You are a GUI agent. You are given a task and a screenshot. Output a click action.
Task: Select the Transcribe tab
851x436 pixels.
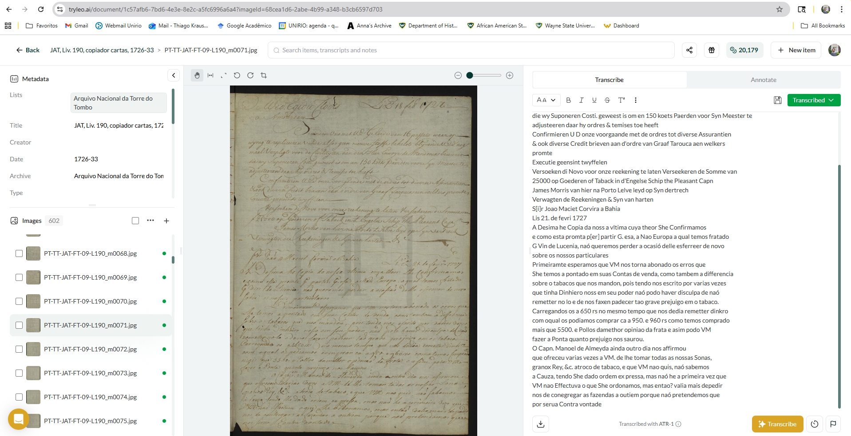[x=609, y=80]
